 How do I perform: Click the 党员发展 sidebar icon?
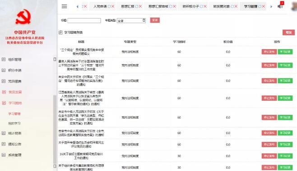pos(4,92)
